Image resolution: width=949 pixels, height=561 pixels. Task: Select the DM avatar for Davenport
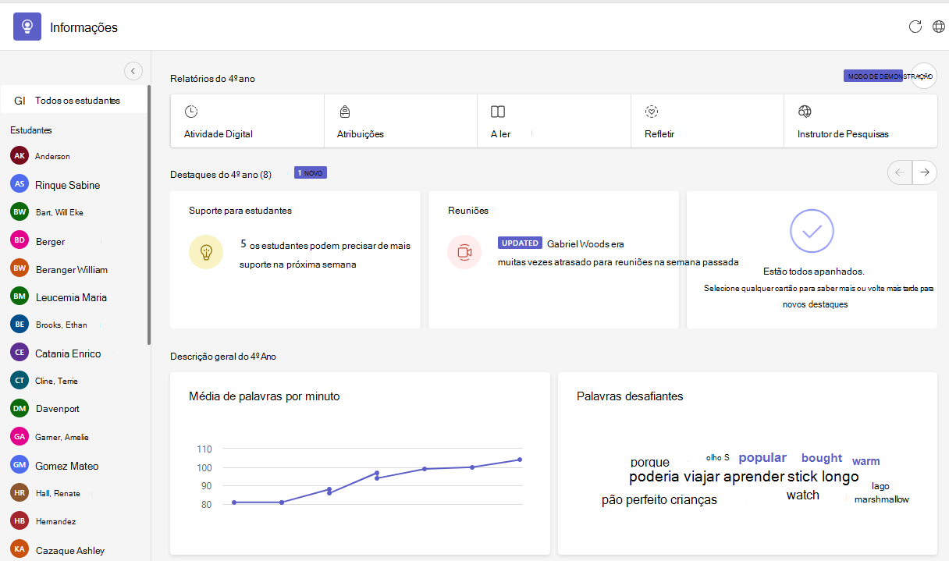click(x=20, y=408)
